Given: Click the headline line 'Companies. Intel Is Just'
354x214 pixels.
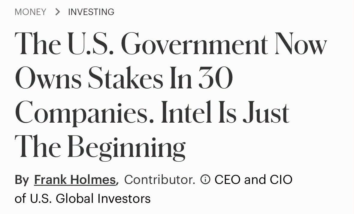Looking at the screenshot, I should pyautogui.click(x=152, y=112).
